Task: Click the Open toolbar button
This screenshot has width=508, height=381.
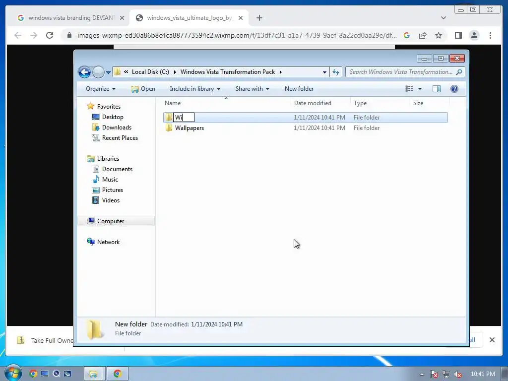Action: [x=143, y=89]
